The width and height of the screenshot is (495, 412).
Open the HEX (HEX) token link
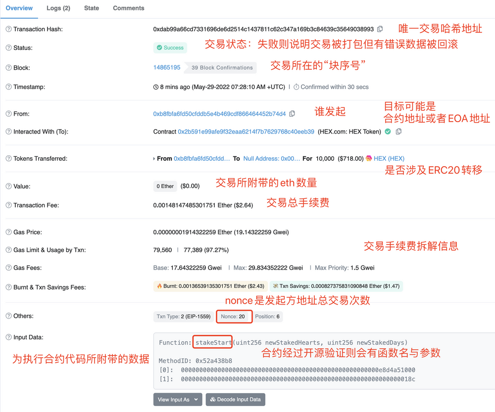(389, 158)
